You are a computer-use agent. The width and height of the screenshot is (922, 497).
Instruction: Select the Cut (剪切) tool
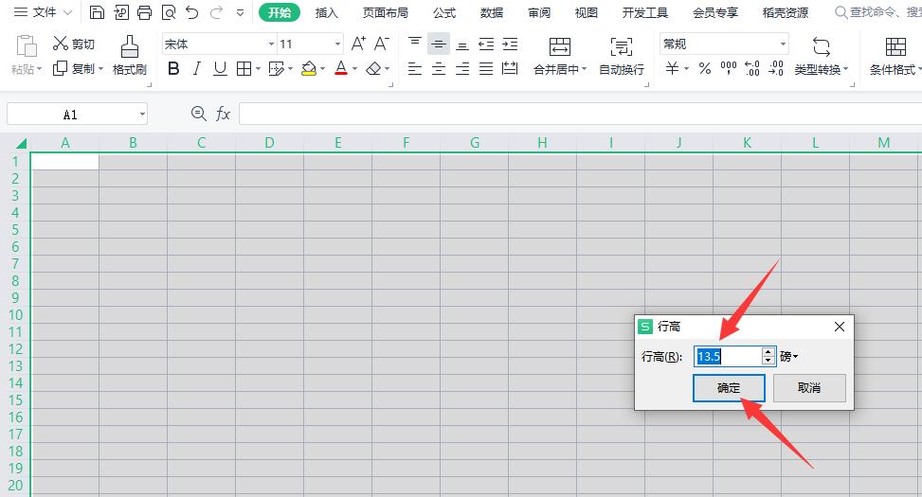(74, 44)
